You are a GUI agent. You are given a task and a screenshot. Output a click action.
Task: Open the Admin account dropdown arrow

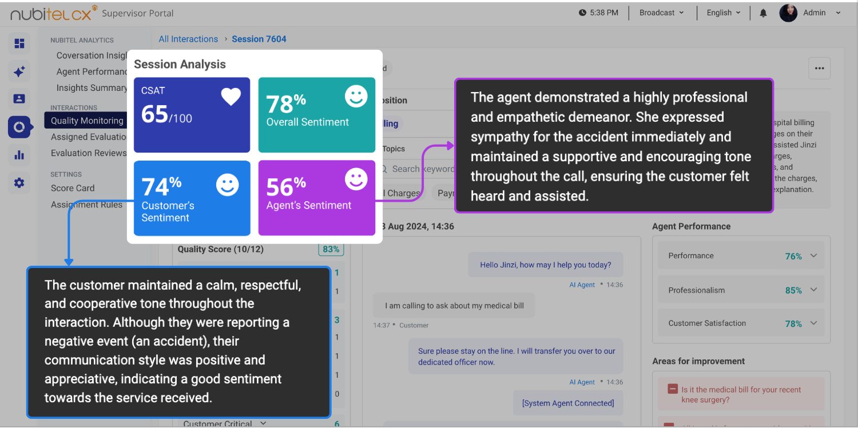pos(839,13)
